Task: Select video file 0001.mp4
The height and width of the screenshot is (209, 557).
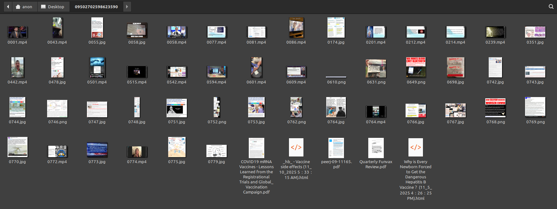Action: click(17, 32)
